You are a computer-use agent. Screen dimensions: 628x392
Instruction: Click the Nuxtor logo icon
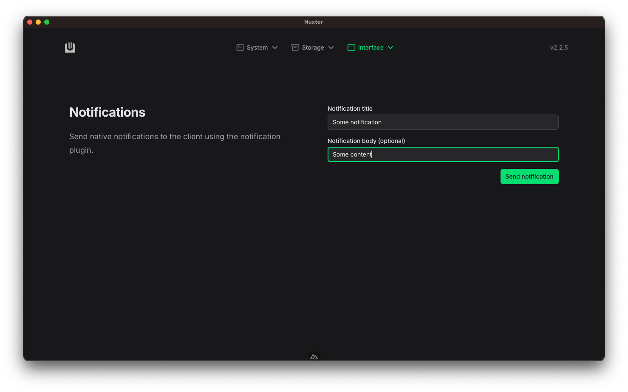click(x=70, y=48)
